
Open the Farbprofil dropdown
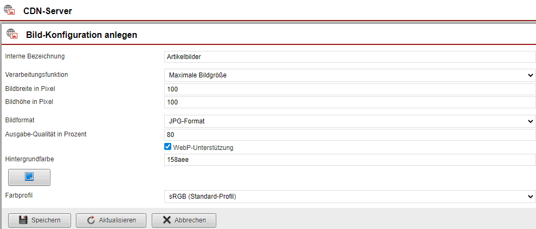point(350,197)
